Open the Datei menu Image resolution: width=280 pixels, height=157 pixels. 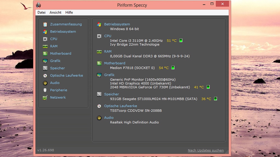coord(42,13)
